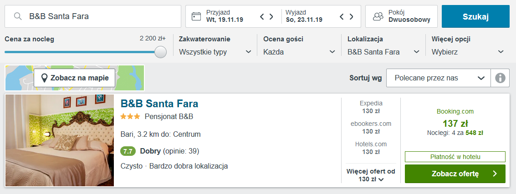Go to next arrival date

[x=271, y=17]
